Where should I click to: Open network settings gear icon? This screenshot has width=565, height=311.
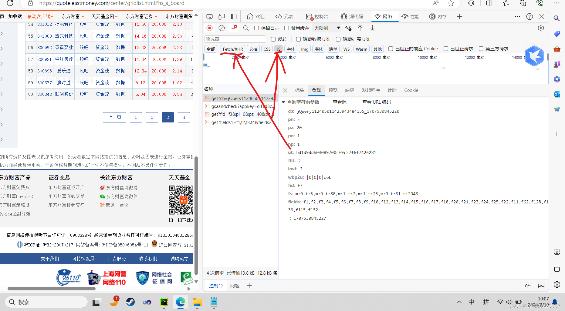(541, 28)
